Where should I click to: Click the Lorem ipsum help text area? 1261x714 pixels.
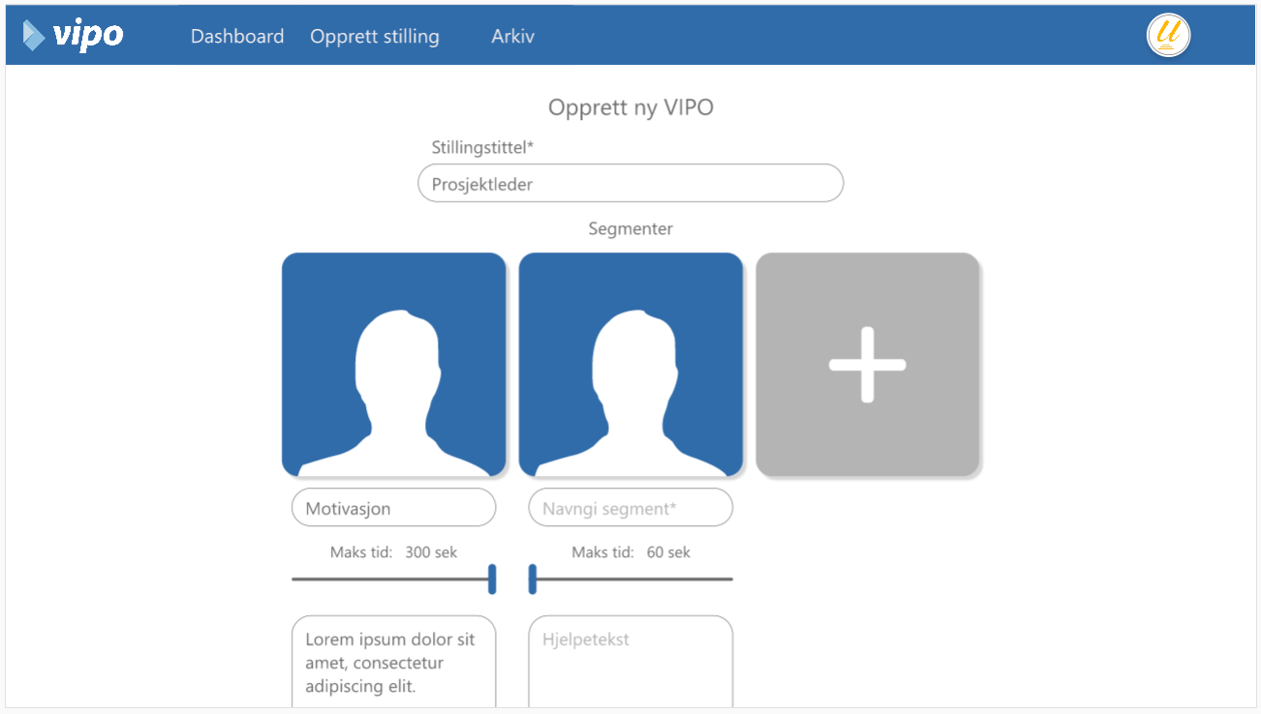pos(393,663)
